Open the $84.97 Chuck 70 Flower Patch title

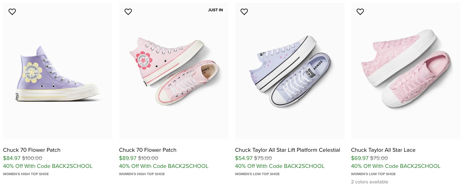click(32, 150)
